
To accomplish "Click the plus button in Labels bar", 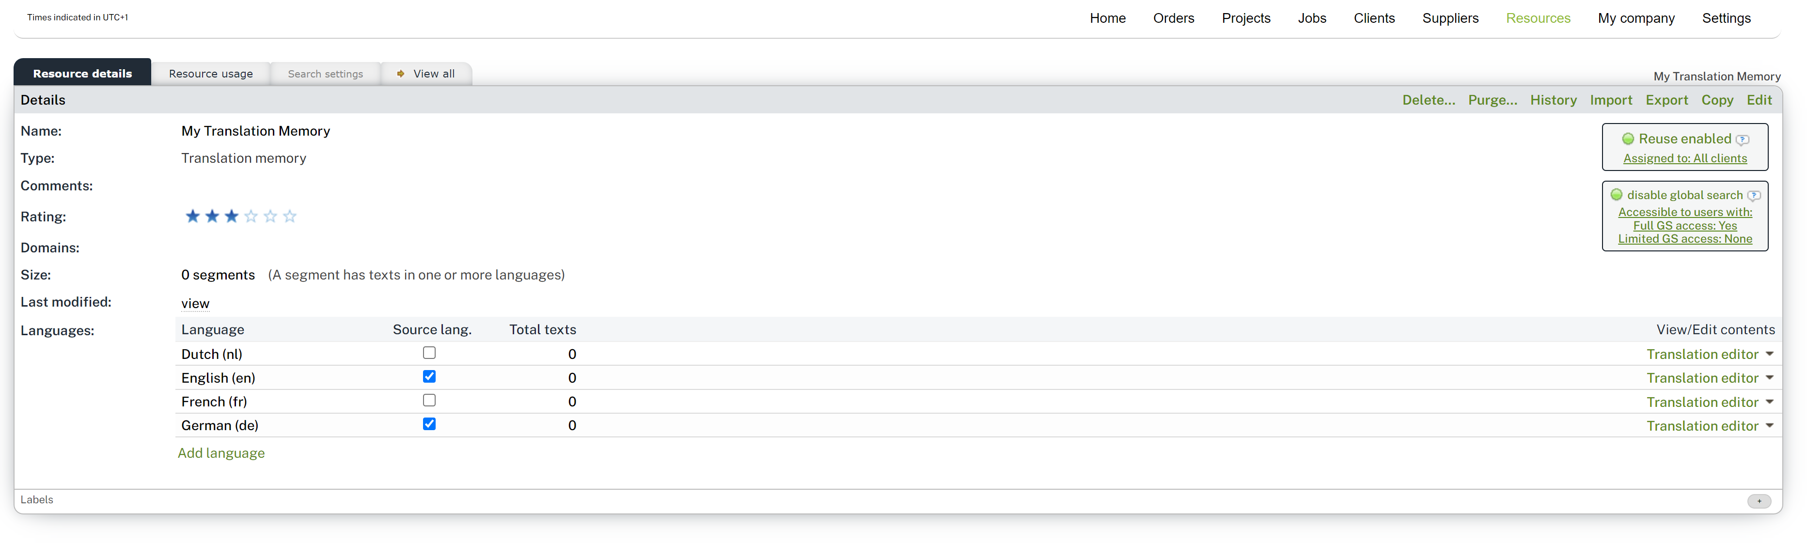I will coord(1759,501).
